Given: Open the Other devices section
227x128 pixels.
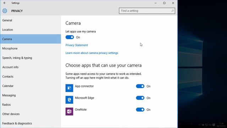Looking at the screenshot, I should click(x=31, y=114).
